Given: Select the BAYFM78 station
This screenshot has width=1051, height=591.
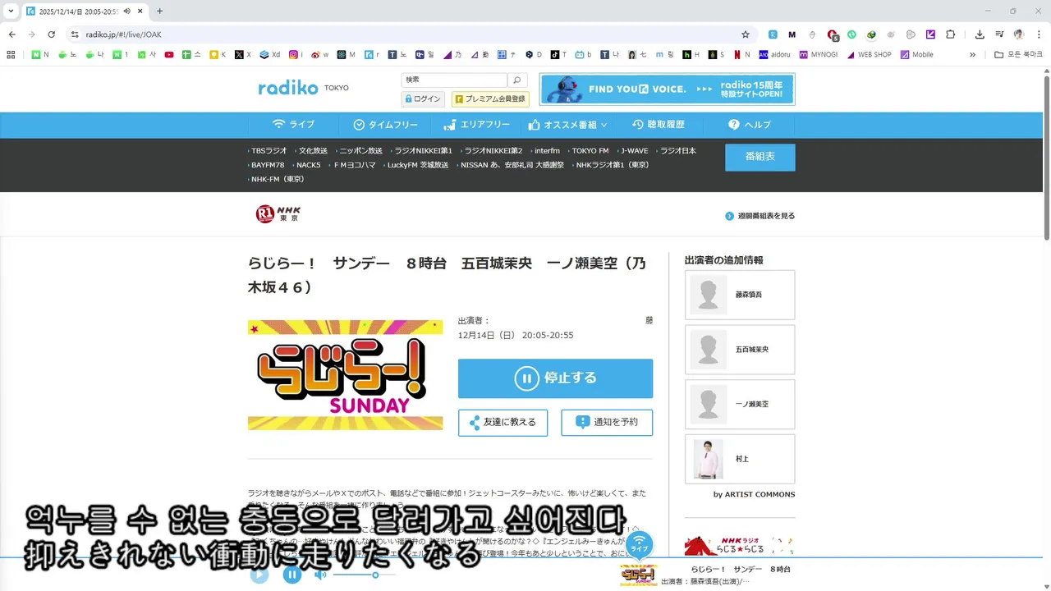Looking at the screenshot, I should (266, 165).
